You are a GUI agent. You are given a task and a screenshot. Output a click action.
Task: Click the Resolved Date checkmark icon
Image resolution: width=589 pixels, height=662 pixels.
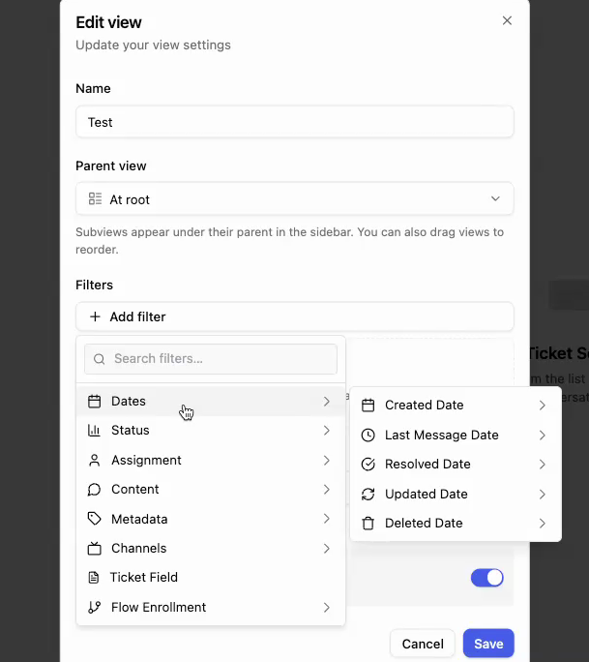[368, 465]
